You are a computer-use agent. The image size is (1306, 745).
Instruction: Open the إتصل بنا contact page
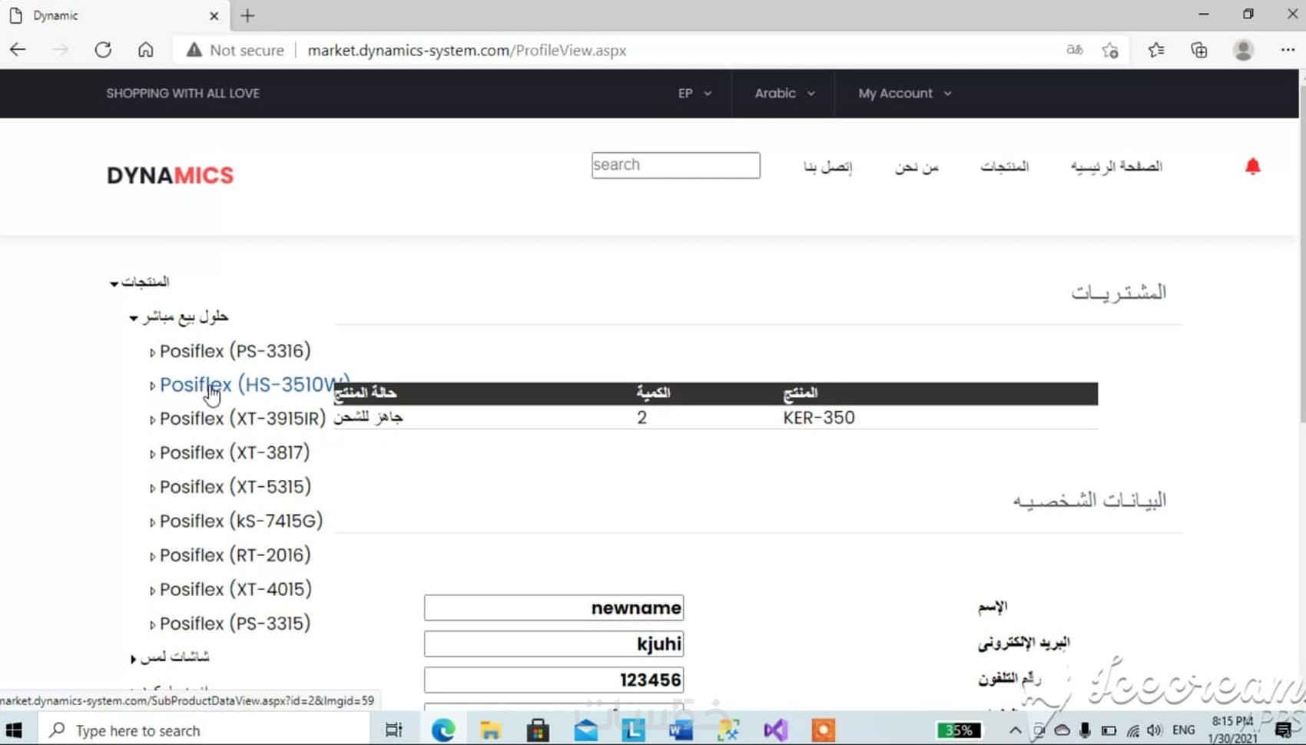click(x=827, y=166)
